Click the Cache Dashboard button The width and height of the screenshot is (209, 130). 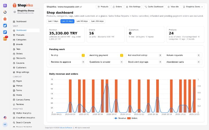point(154,7)
